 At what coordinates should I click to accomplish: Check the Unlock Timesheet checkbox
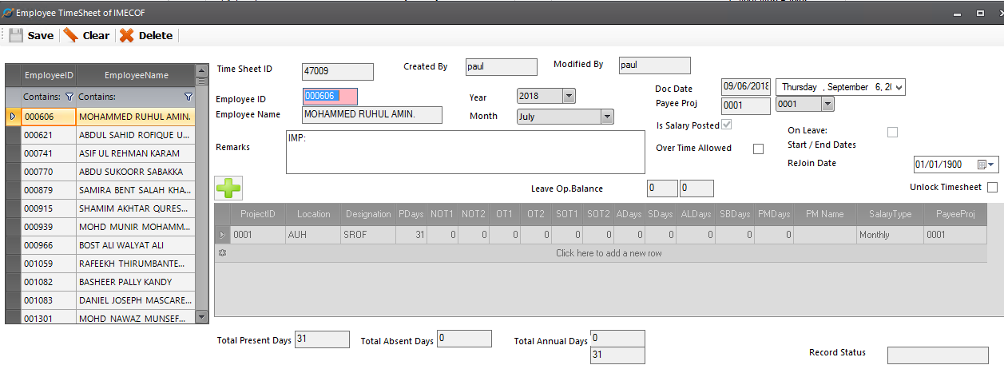point(992,188)
